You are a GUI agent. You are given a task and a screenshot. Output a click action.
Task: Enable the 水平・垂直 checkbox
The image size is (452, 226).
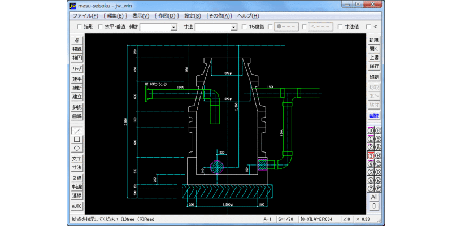(x=101, y=27)
